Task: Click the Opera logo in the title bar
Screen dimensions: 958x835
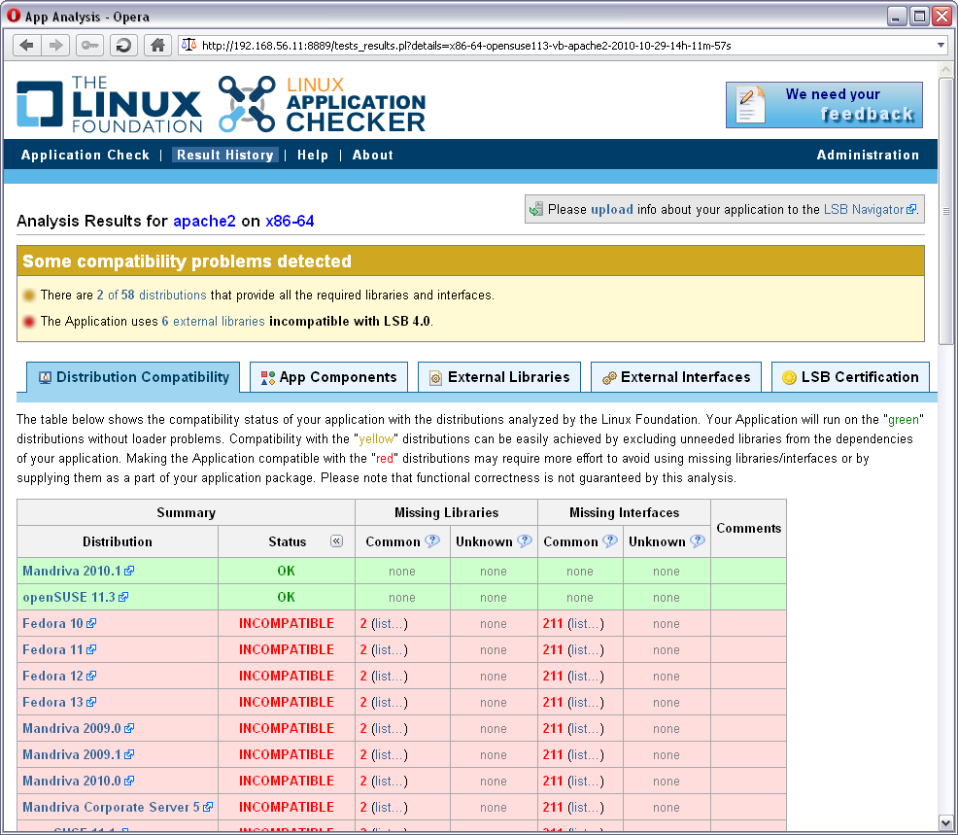Action: (x=14, y=16)
